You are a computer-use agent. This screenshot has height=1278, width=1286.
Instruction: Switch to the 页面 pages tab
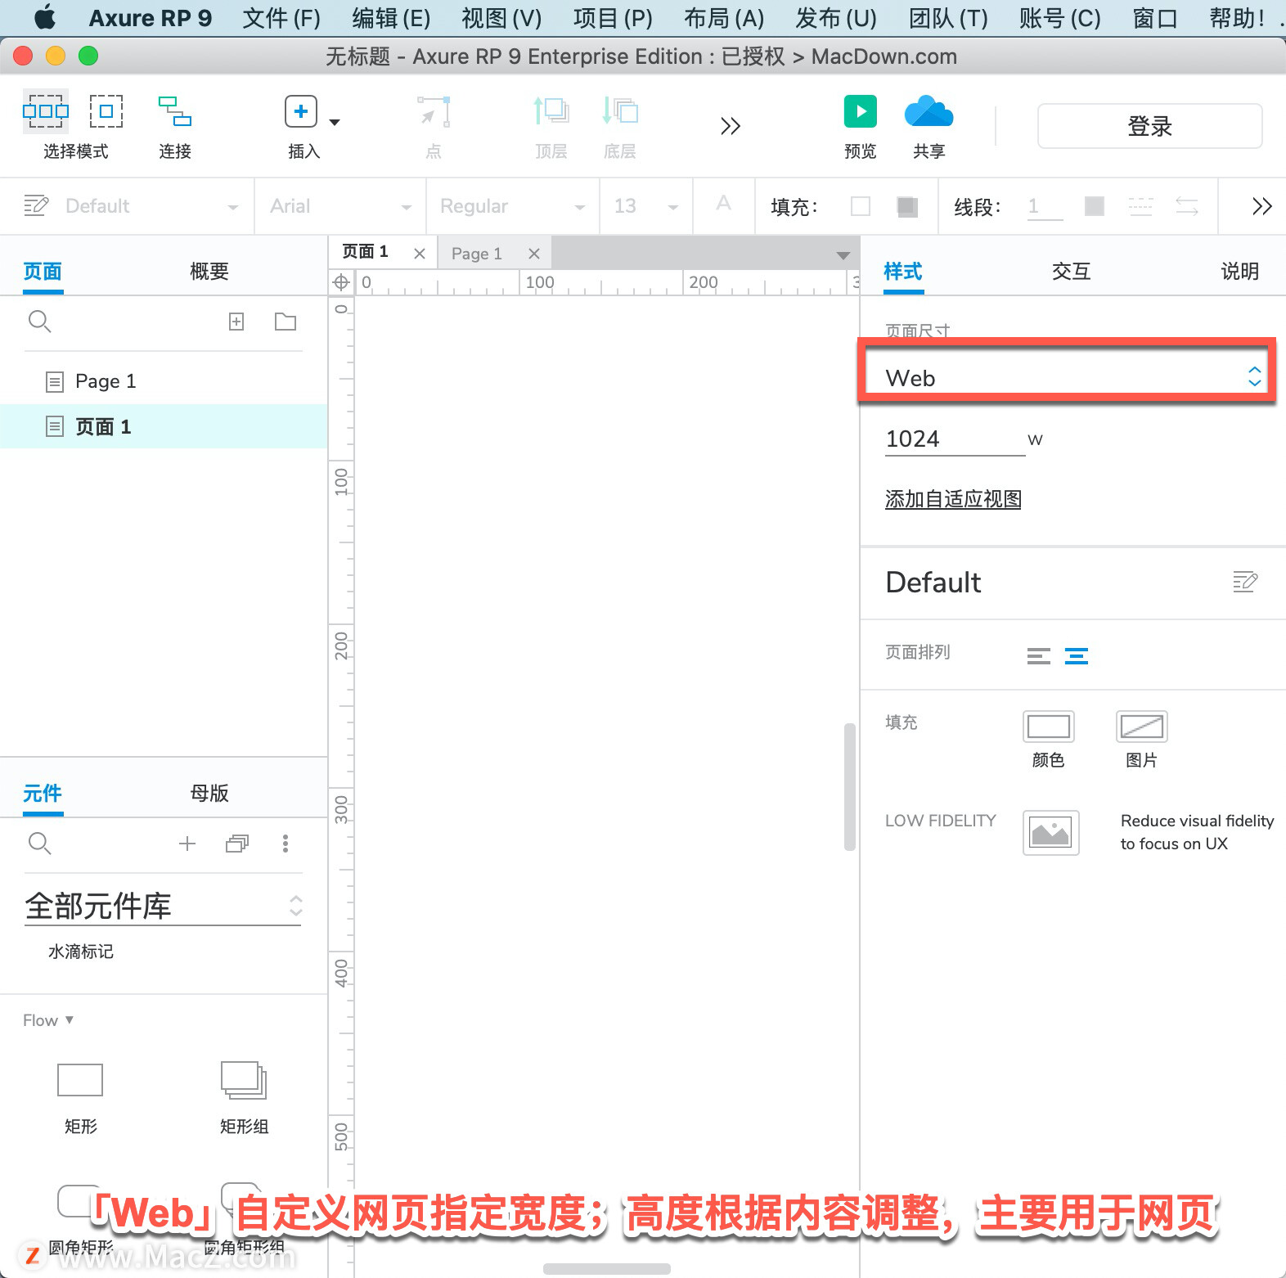pyautogui.click(x=43, y=272)
